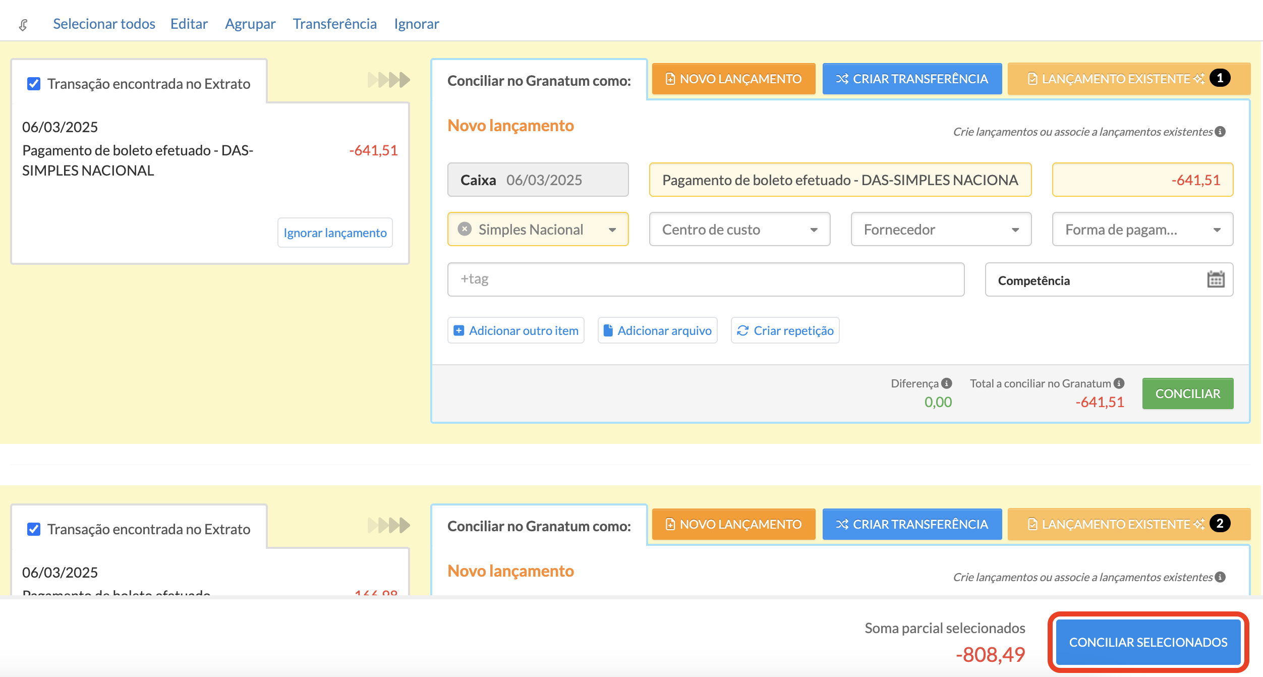
Task: Click the calendar icon in Competência field
Action: pyautogui.click(x=1216, y=279)
